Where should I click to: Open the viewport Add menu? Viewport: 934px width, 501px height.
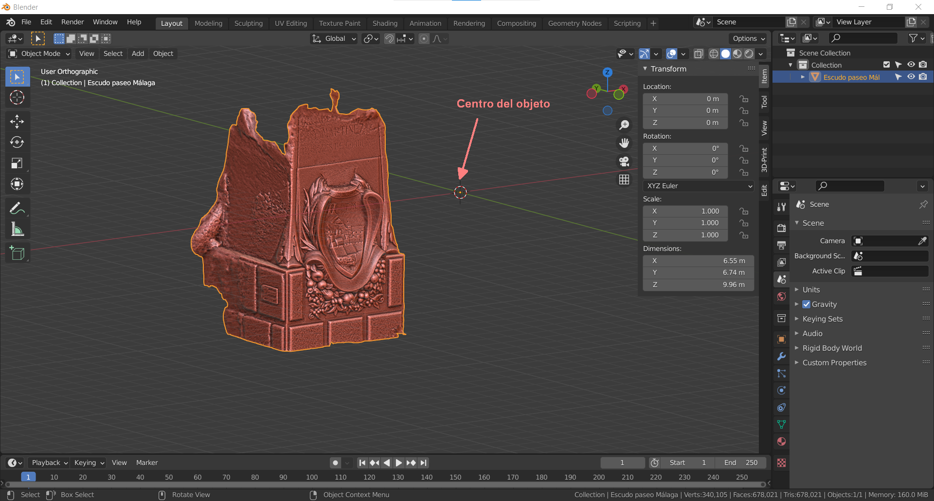coord(138,54)
